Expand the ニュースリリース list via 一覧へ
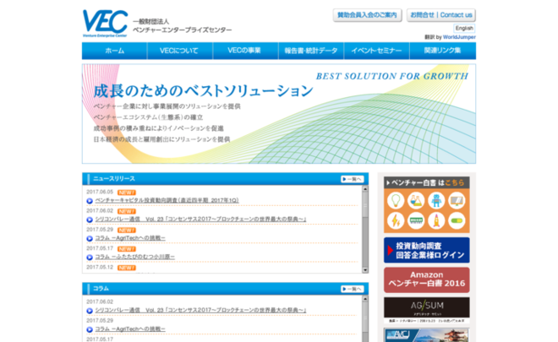The image size is (558, 342). [352, 179]
